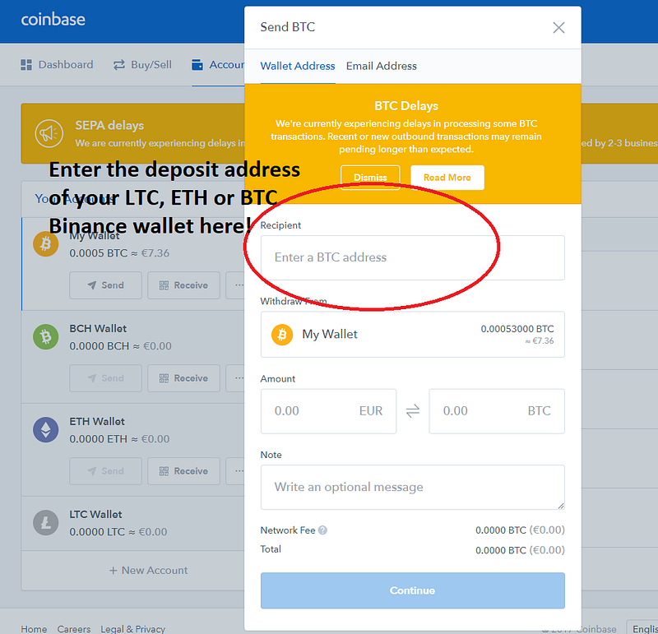
Task: Open the Withdraw From wallet selector
Action: [413, 335]
